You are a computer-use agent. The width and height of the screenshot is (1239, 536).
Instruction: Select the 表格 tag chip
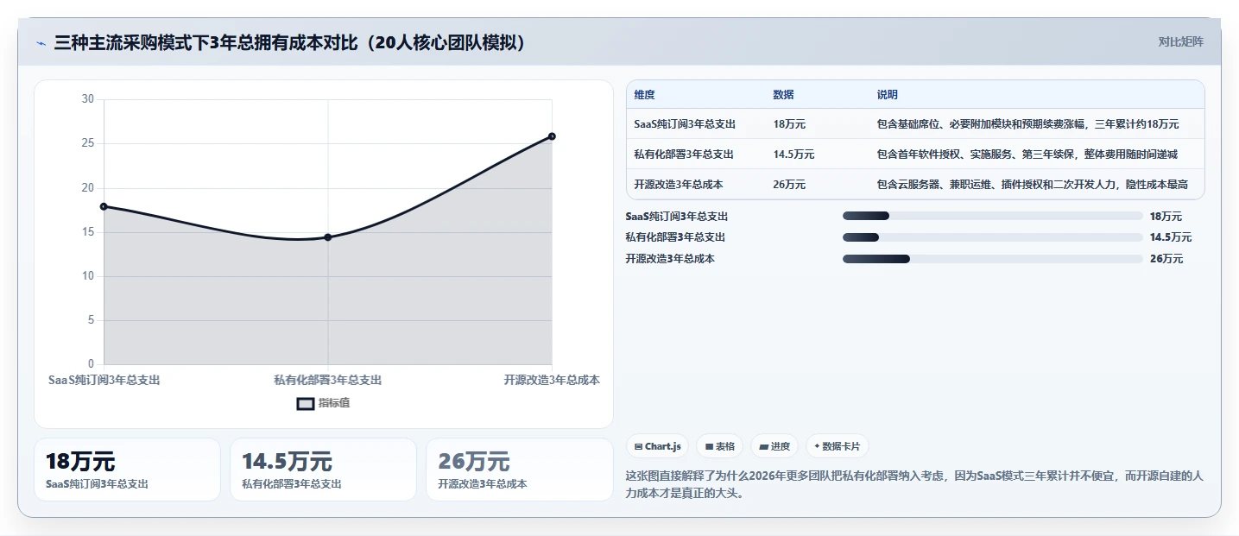[720, 446]
